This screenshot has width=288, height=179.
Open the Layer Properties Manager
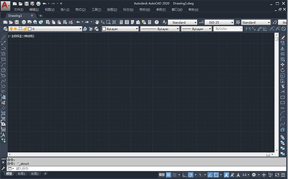pyautogui.click(x=5, y=29)
